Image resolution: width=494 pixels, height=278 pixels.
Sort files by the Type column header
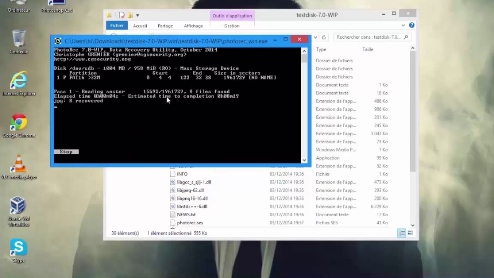321,49
